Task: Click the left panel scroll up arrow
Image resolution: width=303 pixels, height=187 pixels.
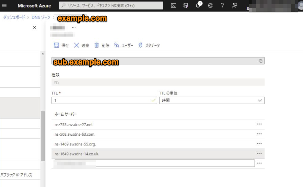Action: [43, 54]
